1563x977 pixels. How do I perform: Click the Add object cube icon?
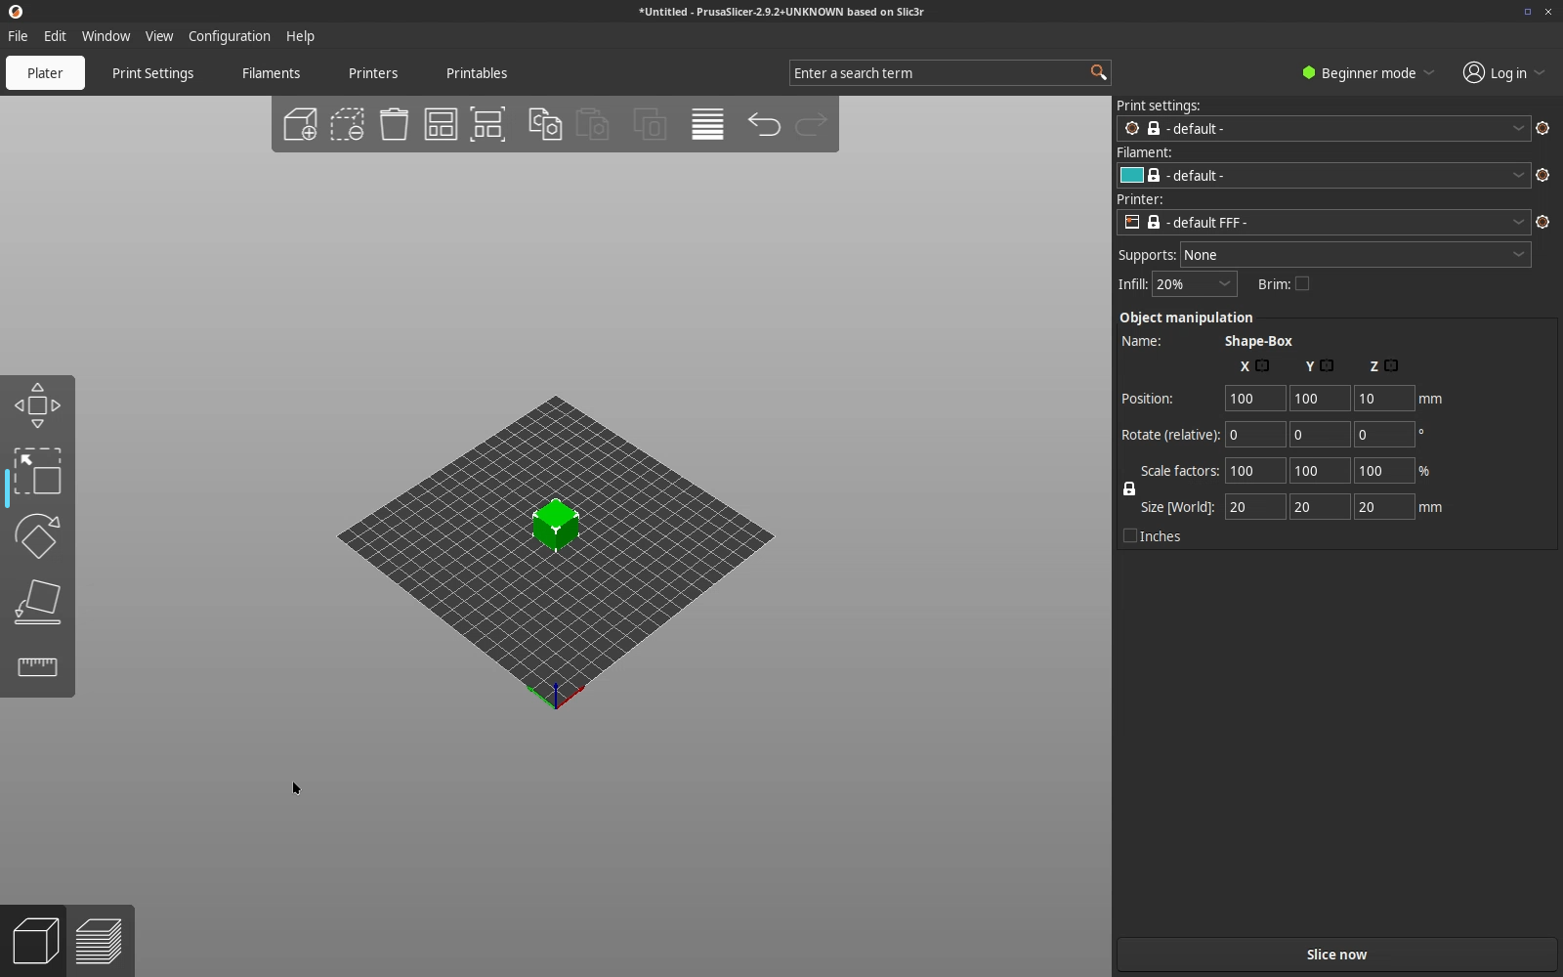coord(300,124)
